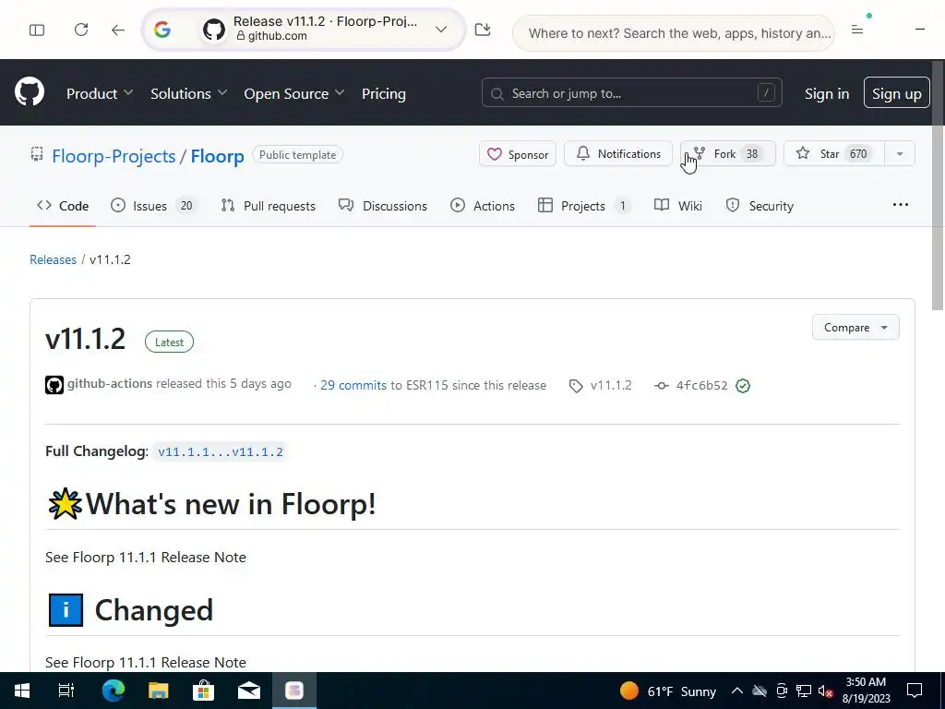Image resolution: width=945 pixels, height=709 pixels.
Task: Launch Microsoft Edge from taskbar
Action: [x=113, y=691]
